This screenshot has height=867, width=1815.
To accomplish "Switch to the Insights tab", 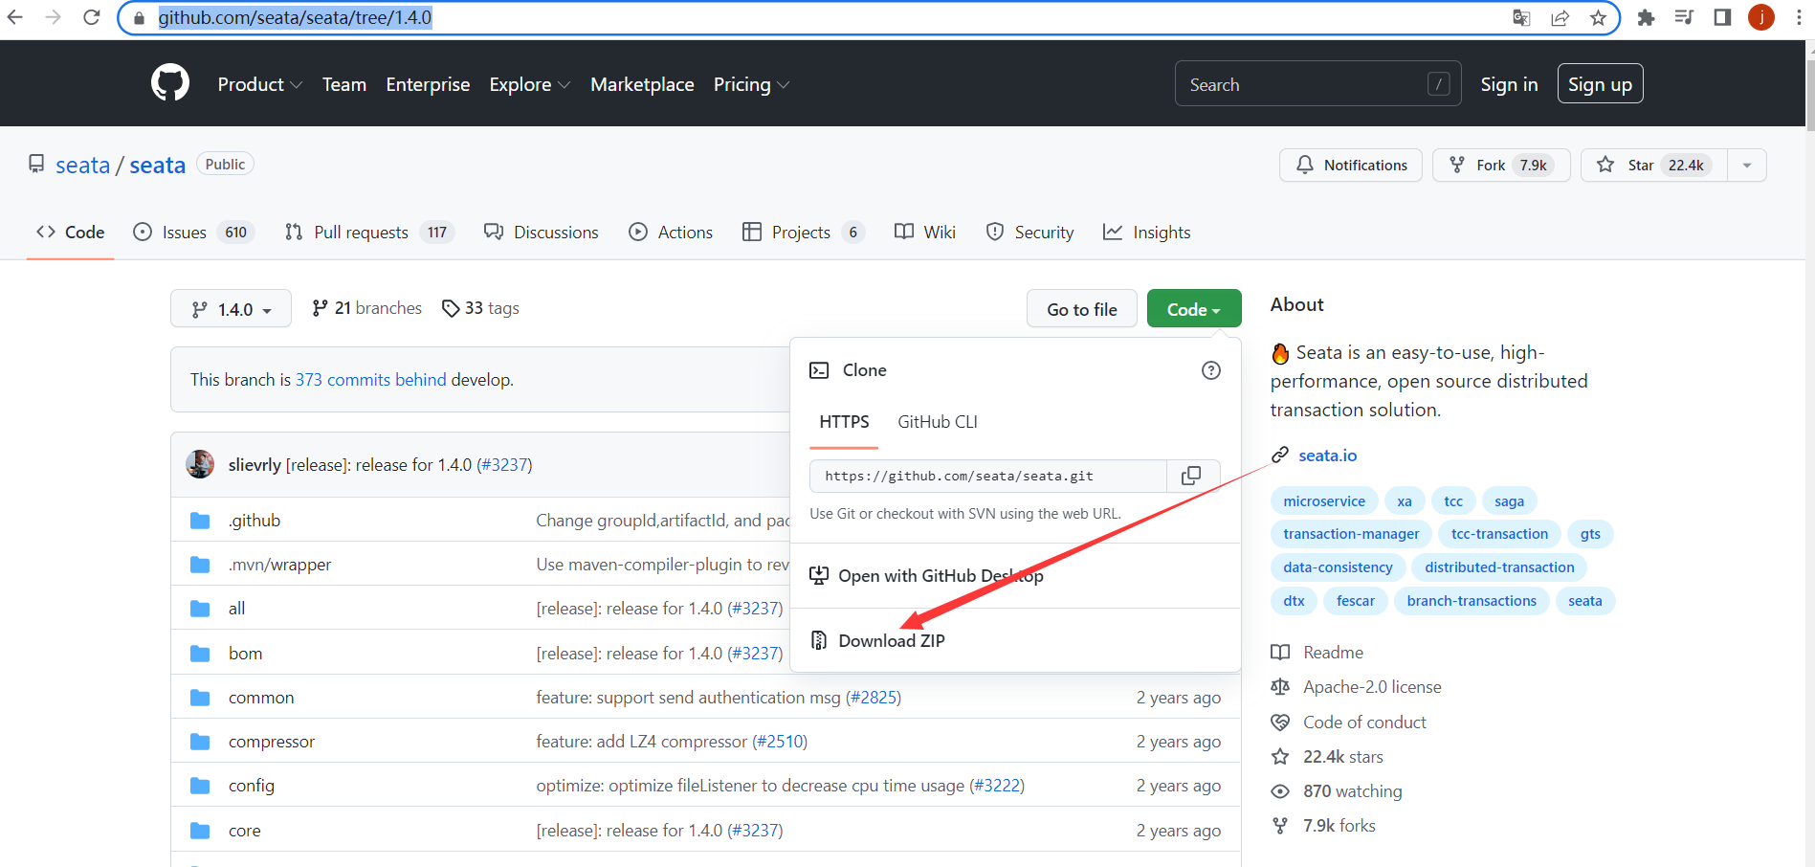I will 1146,232.
